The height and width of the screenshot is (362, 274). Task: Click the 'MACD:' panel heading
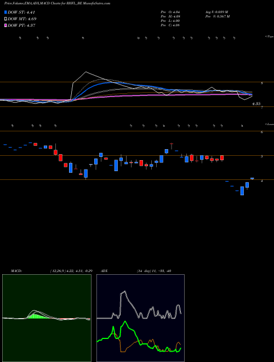click(16, 271)
